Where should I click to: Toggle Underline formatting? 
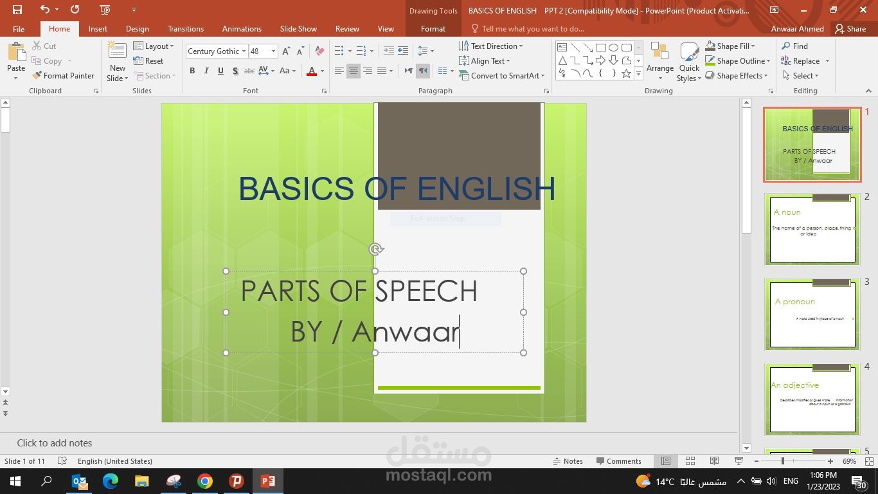click(x=220, y=71)
